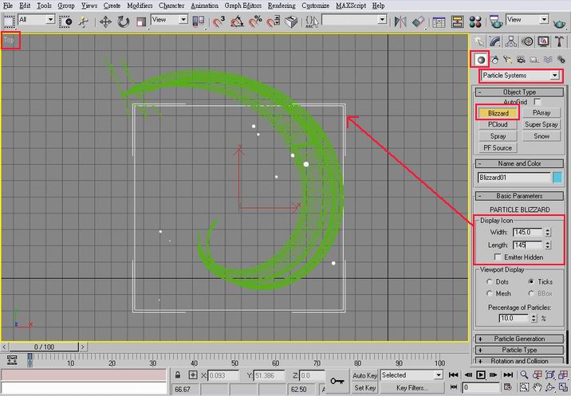Open the Material Editor spheres icon
The width and height of the screenshot is (571, 396).
tap(475, 22)
